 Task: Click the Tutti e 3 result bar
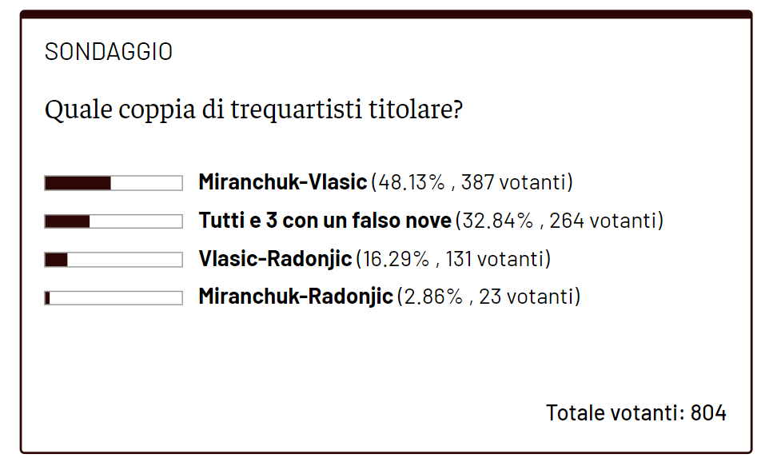[x=114, y=221]
